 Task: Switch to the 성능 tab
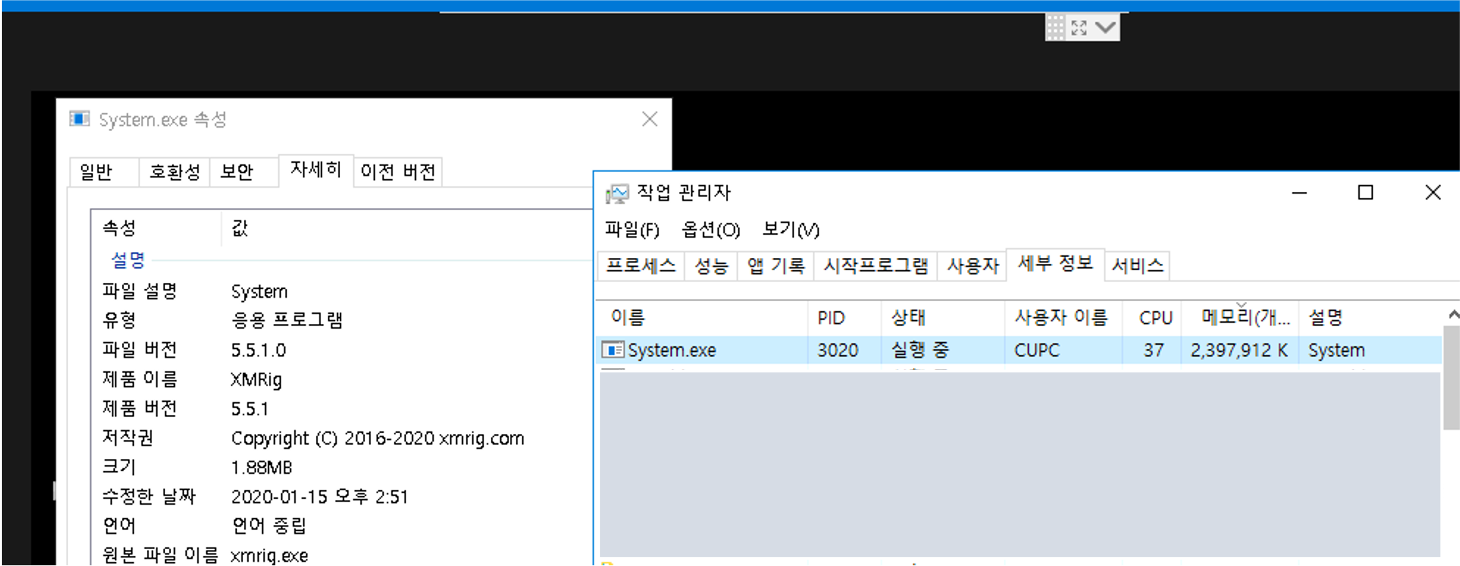(711, 266)
